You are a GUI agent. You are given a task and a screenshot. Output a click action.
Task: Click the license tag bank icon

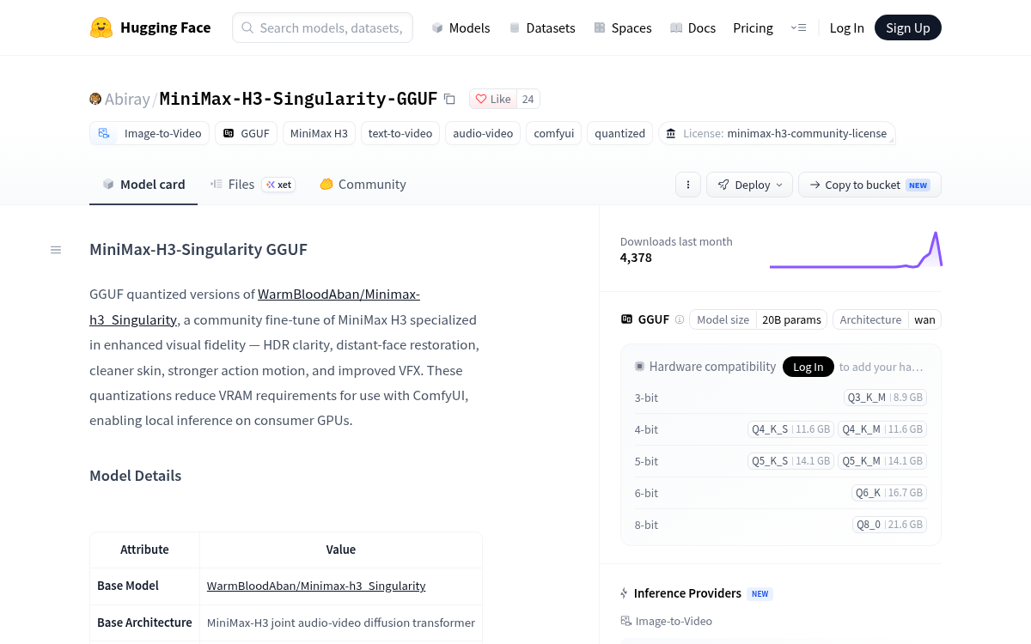coord(671,133)
